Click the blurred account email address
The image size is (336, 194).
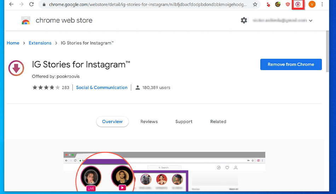(280, 21)
